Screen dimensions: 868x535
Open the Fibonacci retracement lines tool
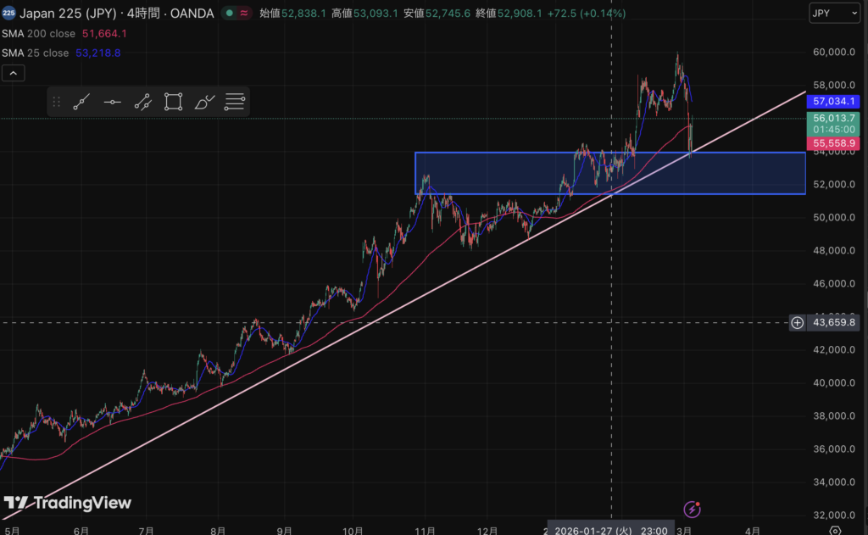pyautogui.click(x=235, y=103)
